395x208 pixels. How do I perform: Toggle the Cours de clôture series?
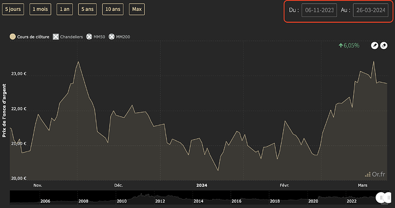[x=29, y=37]
